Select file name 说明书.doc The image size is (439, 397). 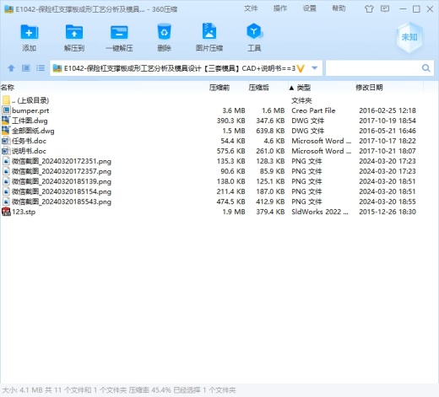click(29, 151)
